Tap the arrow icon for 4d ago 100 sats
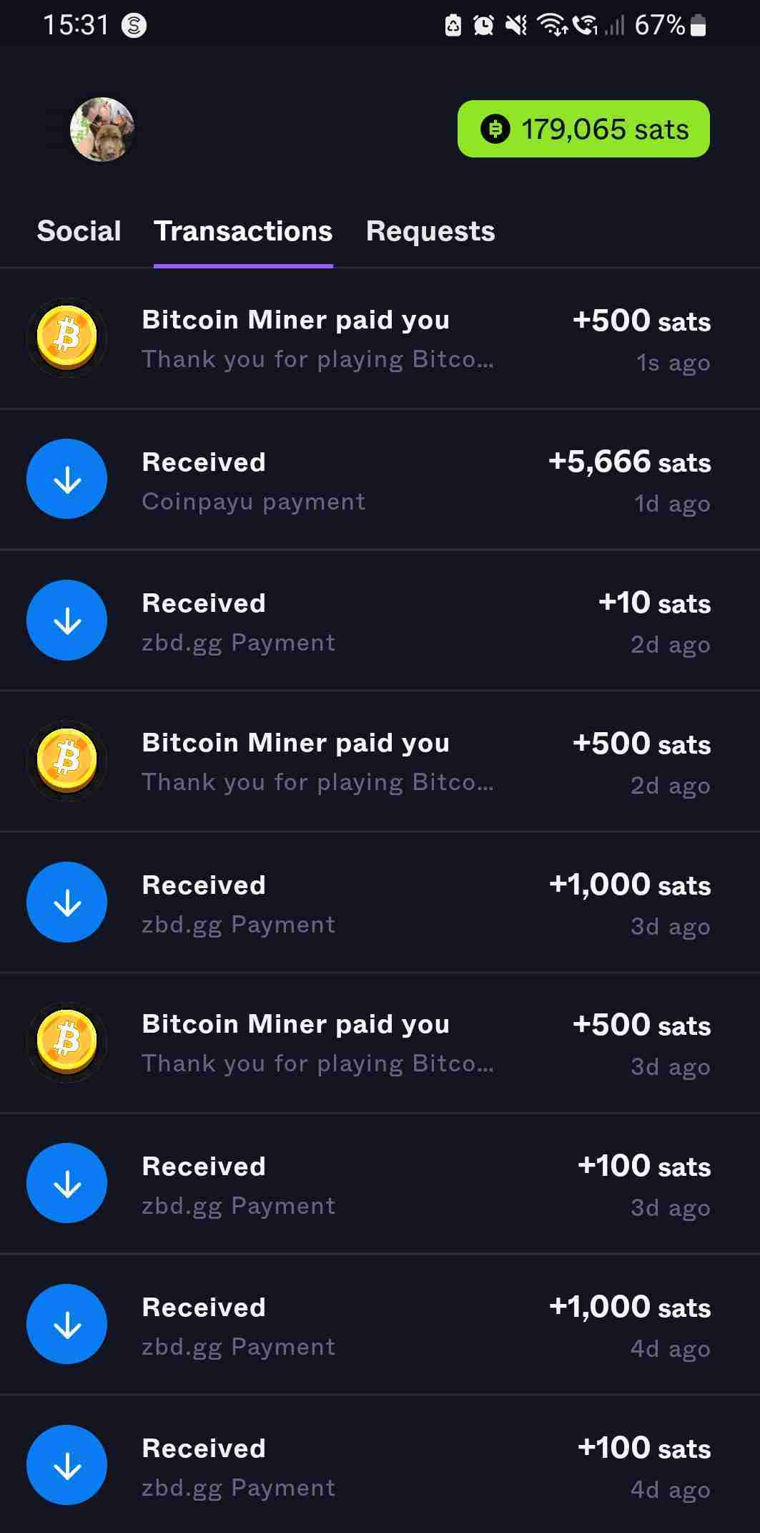The width and height of the screenshot is (760, 1533). click(x=67, y=1465)
